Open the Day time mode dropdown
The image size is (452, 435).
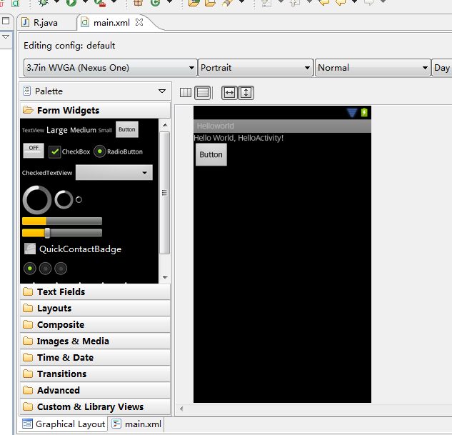click(x=442, y=68)
